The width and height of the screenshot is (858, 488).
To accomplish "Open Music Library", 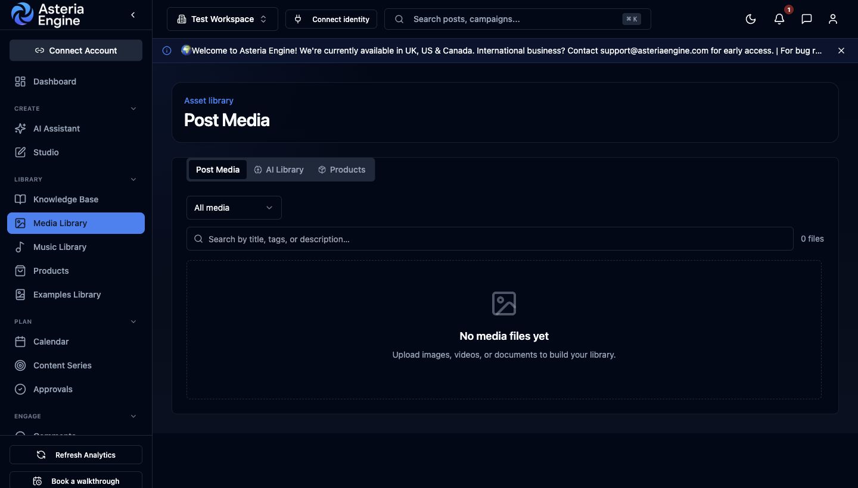I will (76, 247).
